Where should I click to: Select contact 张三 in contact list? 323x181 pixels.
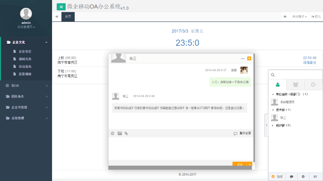point(296,118)
